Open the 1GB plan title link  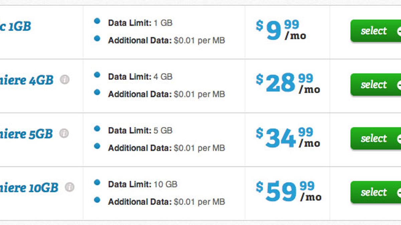tap(15, 26)
